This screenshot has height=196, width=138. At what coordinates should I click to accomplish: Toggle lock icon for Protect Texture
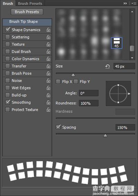click(x=48, y=110)
